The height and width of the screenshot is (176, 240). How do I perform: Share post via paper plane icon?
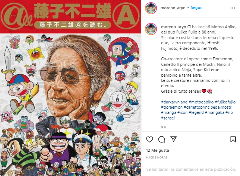point(174,139)
